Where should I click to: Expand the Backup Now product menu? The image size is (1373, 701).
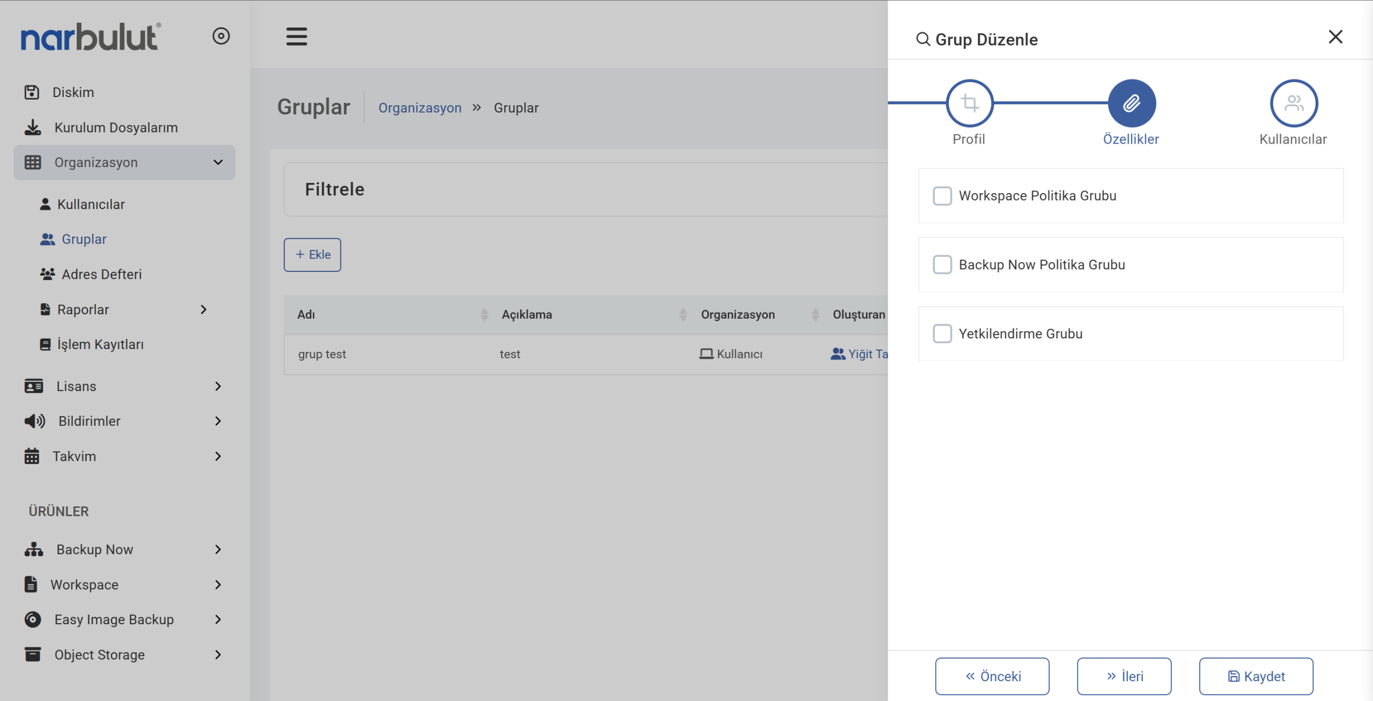click(218, 549)
